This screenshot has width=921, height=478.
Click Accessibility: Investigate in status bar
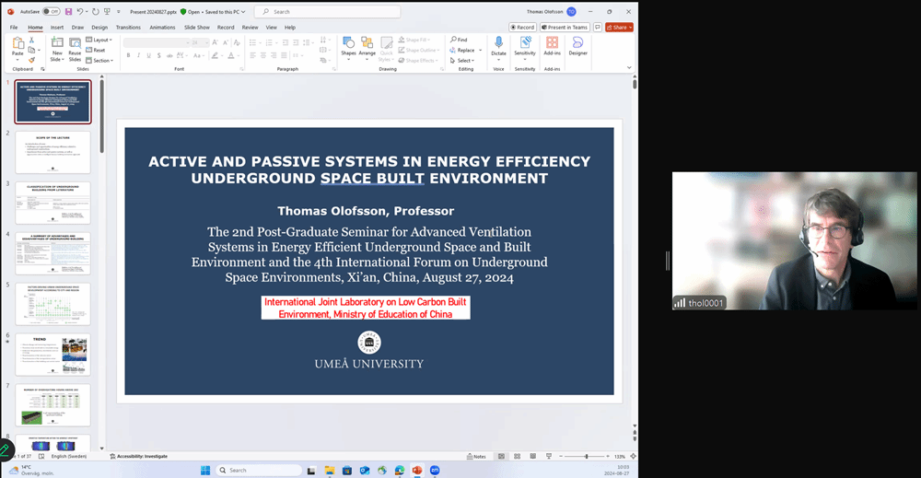point(139,456)
